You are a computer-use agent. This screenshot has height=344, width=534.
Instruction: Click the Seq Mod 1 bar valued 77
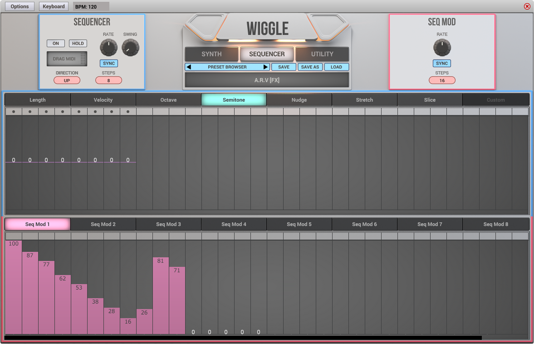(46, 297)
